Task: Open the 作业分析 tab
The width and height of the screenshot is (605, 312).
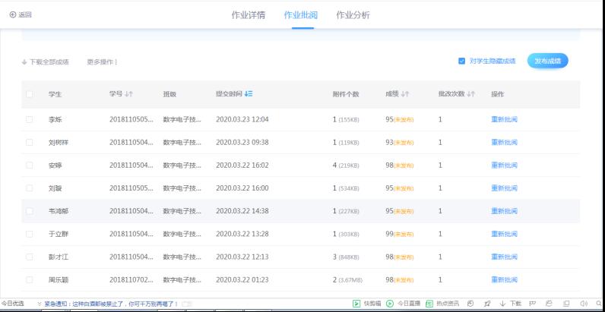Action: click(353, 15)
